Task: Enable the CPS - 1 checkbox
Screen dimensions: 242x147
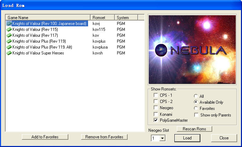Action: [x=156, y=95]
